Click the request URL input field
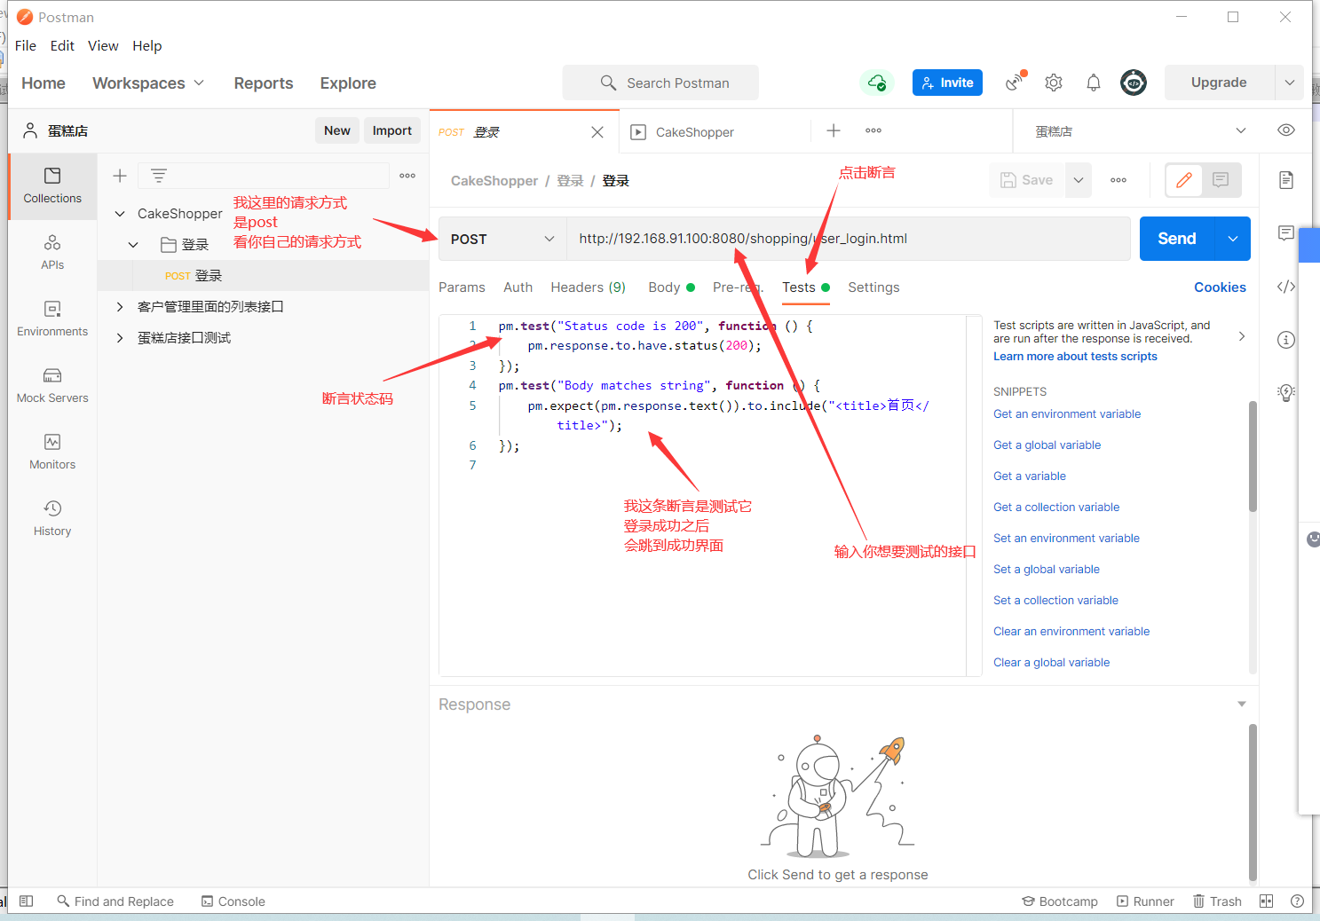 (x=849, y=239)
